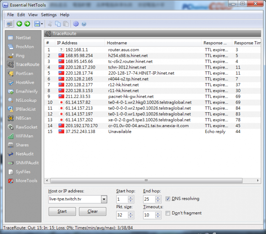Screen dimensions: 266x234
Task: Select TraceRoute in the sidebar
Action: pos(23,64)
